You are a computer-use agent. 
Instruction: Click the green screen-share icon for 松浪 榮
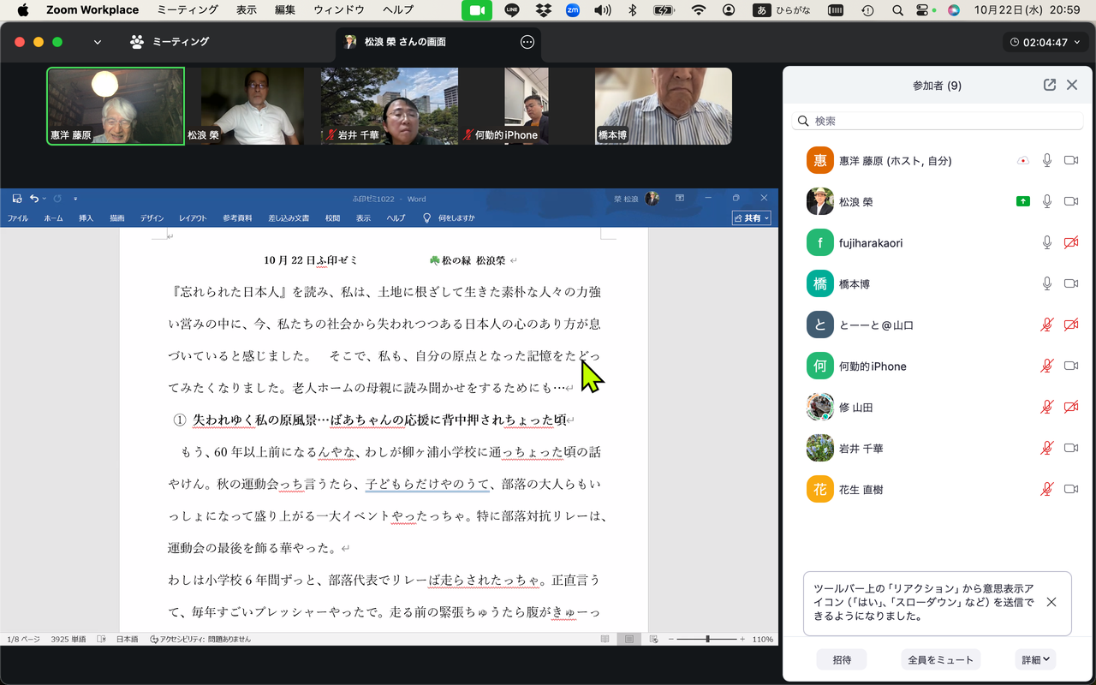click(1022, 201)
